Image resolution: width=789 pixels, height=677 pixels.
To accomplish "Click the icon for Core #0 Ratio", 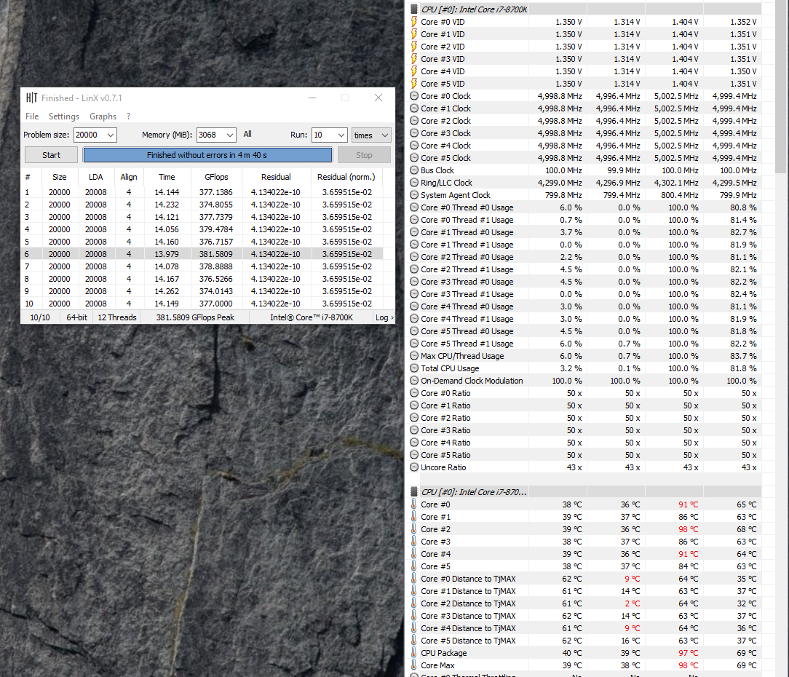I will 414,392.
